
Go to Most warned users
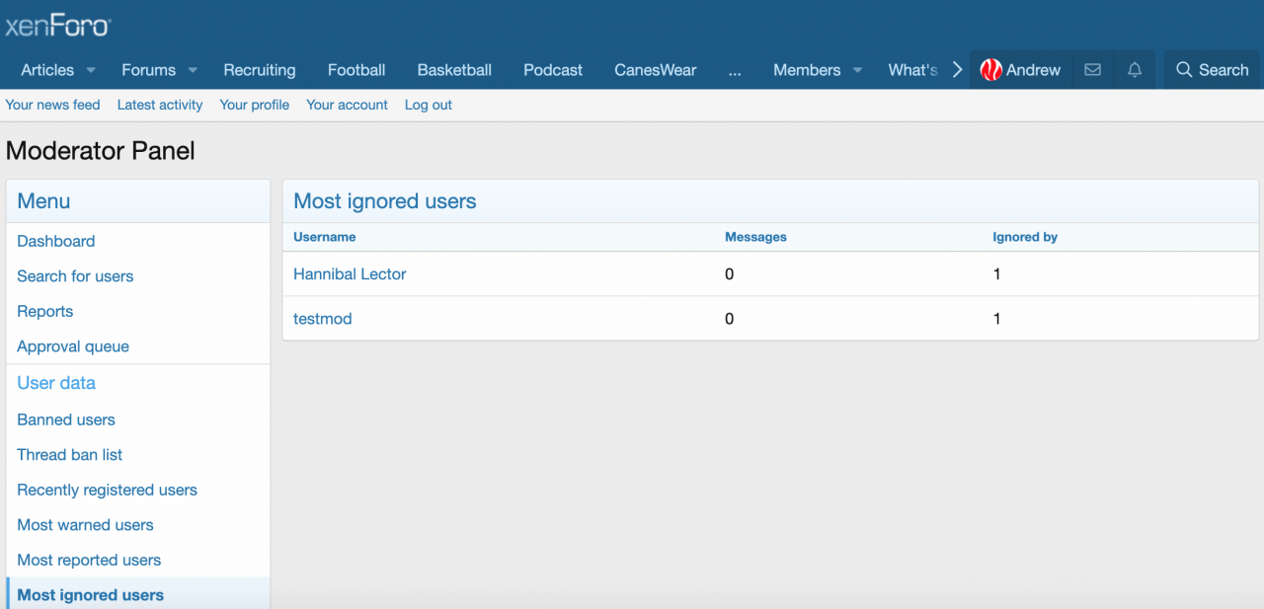(85, 525)
